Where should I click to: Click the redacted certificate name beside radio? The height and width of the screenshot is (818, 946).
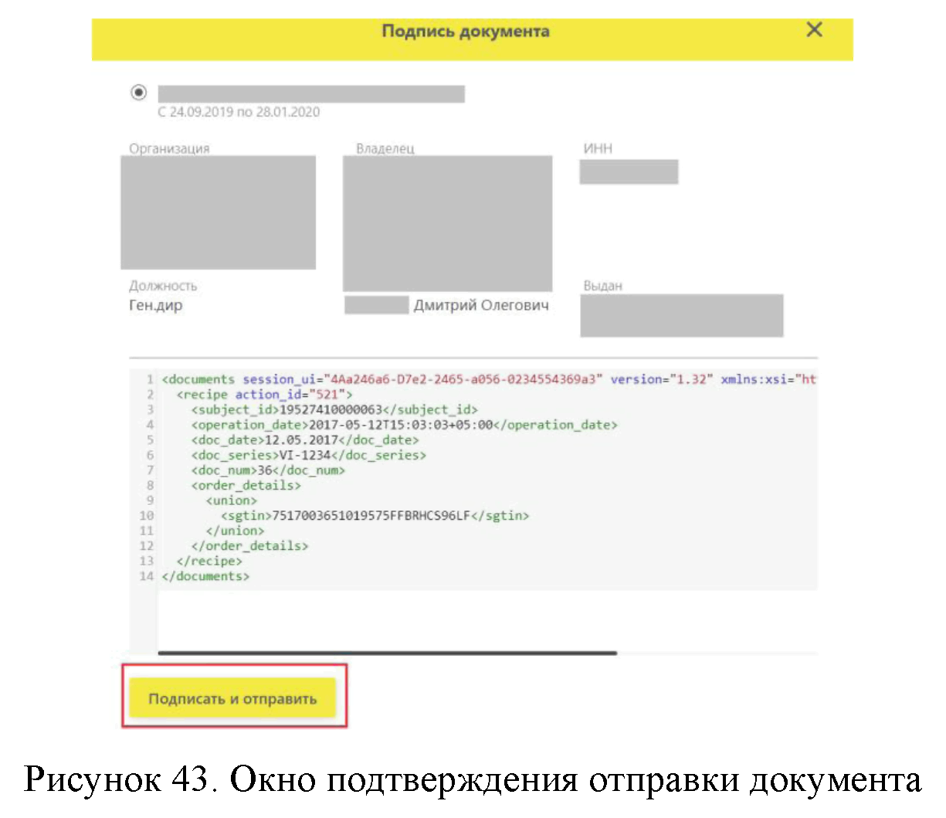coord(311,94)
